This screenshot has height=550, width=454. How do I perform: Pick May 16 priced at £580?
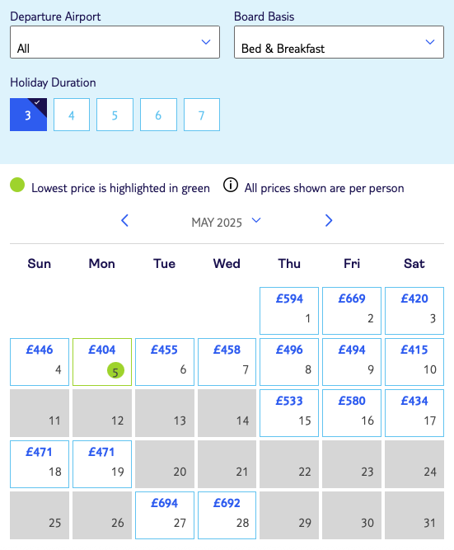[352, 413]
